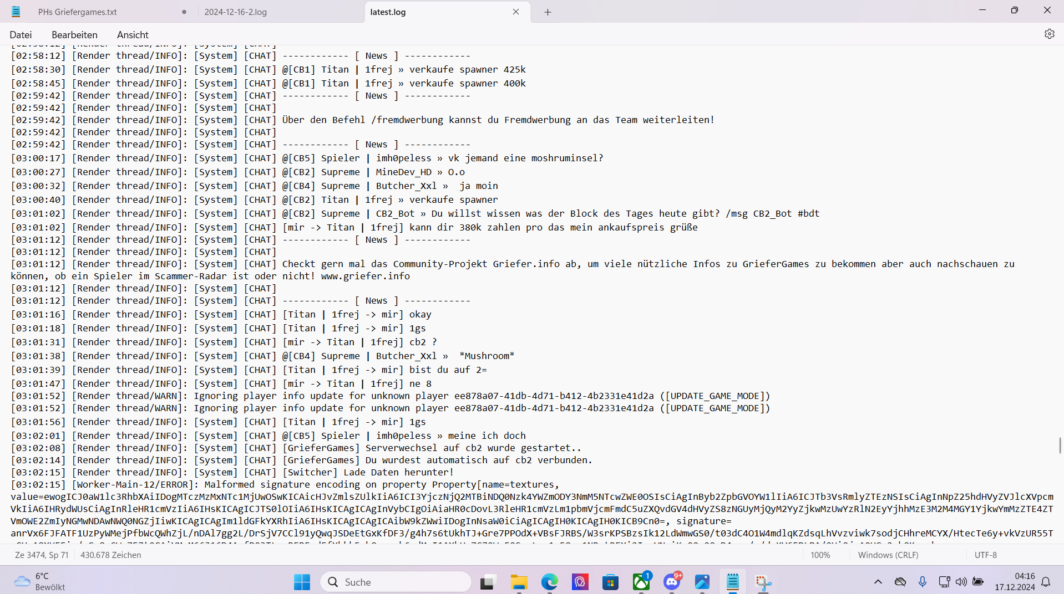Open Microsoft Store taskbar icon
The width and height of the screenshot is (1064, 594).
click(610, 582)
